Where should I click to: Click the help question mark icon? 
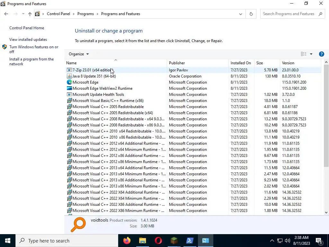[321, 54]
